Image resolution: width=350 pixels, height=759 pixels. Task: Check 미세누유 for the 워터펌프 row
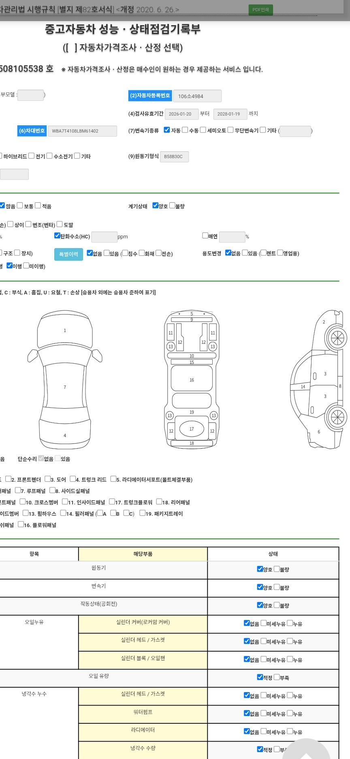264,713
